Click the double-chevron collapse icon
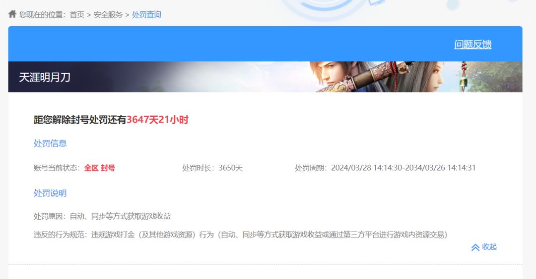 (475, 247)
